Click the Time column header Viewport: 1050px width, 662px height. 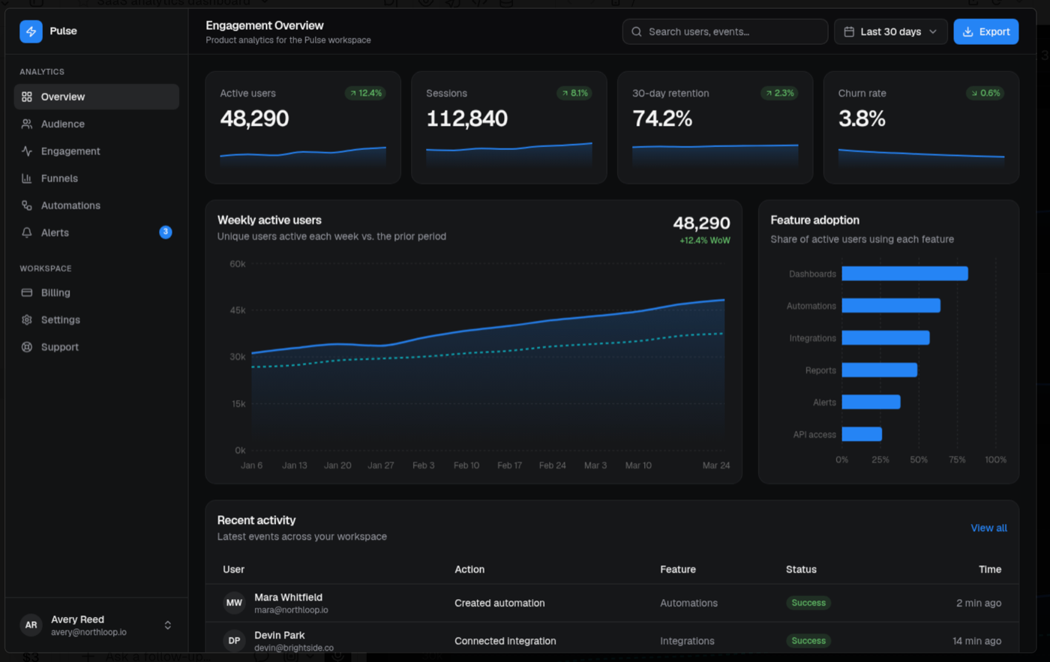pos(990,570)
